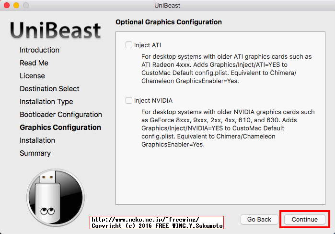The image size is (335, 234).
Task: Click the Optional Graphics Configuration heading
Action: tap(169, 22)
